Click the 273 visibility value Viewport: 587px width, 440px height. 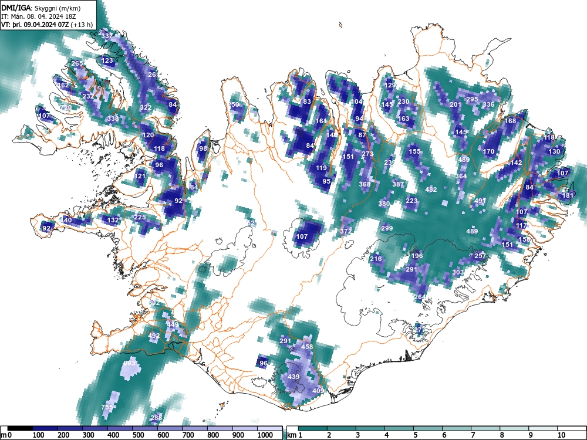(x=367, y=154)
